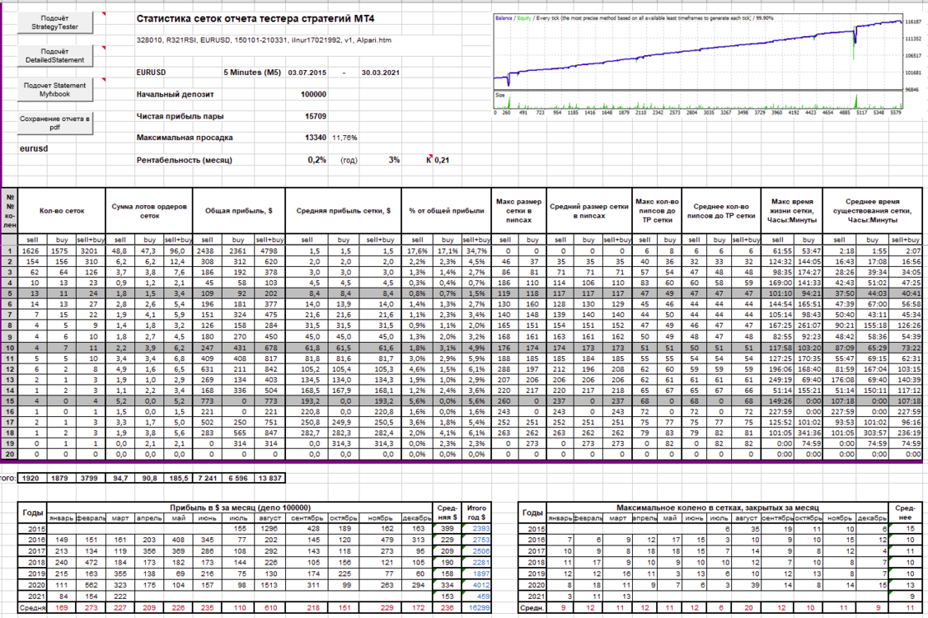Select maximum drawdown value 13340

[x=316, y=138]
